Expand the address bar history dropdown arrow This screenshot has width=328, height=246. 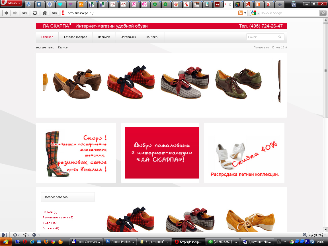(245, 13)
